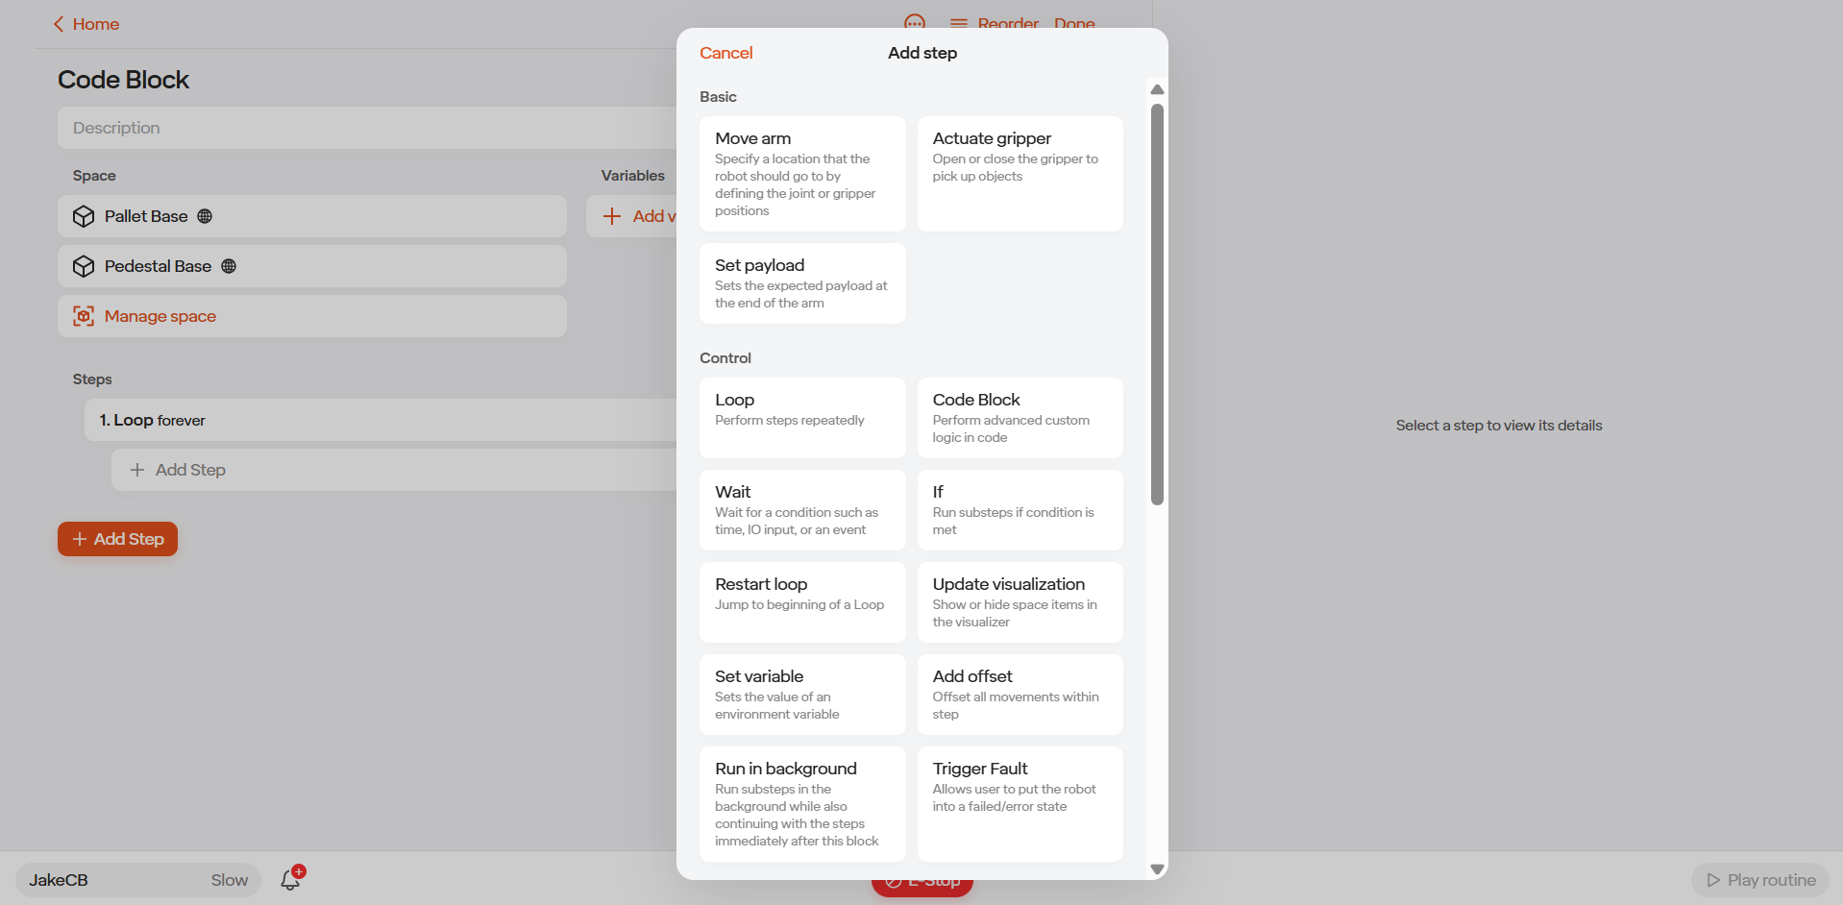This screenshot has height=905, width=1843.
Task: Click the Play routine button
Action: [x=1760, y=880]
